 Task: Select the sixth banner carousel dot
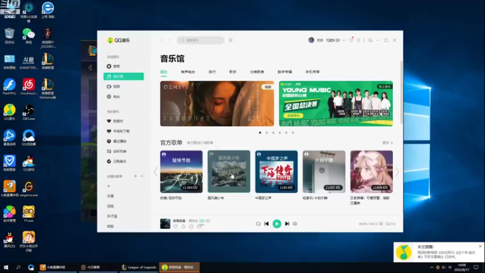(x=293, y=132)
